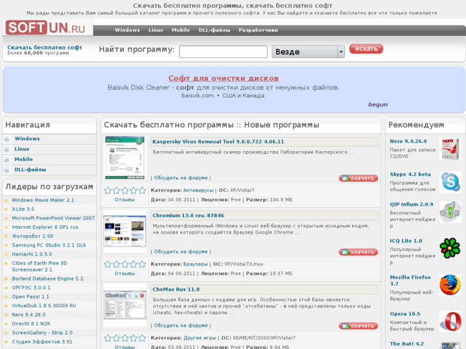This screenshot has height=349, width=466.
Task: Click star bullet next to Windows Movie Maker 2.1
Action: pyautogui.click(x=6, y=200)
